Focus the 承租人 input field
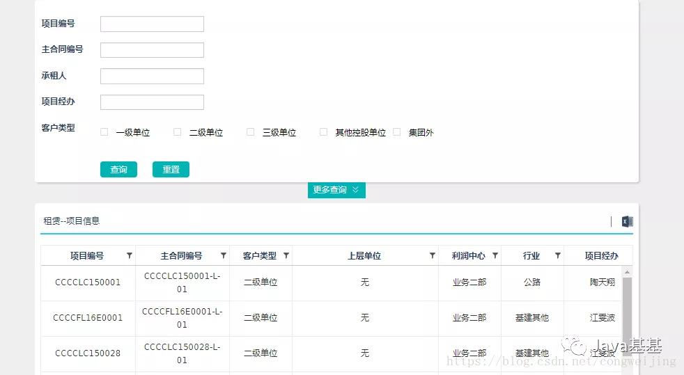 tap(153, 77)
